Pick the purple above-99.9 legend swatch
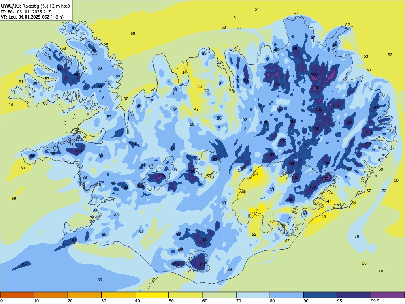The image size is (405, 304). click(388, 295)
